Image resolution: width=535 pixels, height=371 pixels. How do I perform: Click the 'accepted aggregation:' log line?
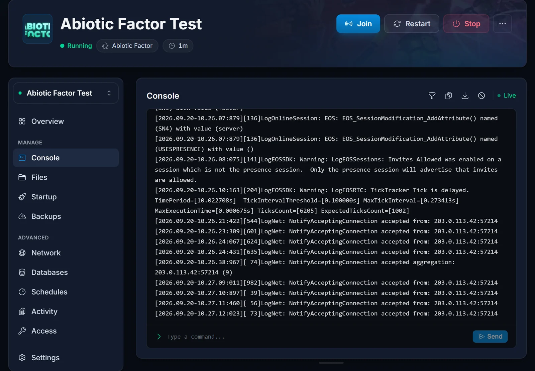305,267
